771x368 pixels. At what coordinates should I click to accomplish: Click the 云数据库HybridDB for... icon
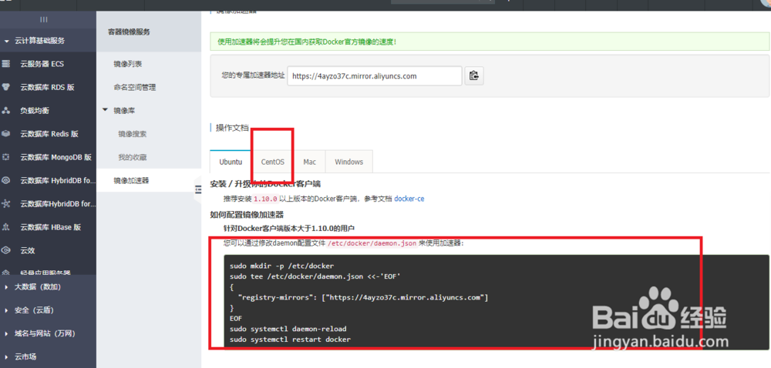(x=6, y=203)
